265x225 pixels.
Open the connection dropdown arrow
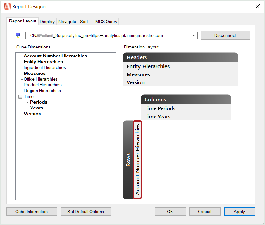pos(194,36)
